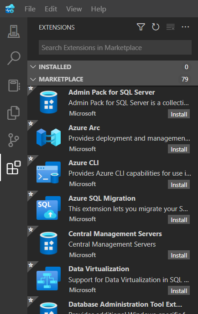Select the Azure Arc extension title
The width and height of the screenshot is (198, 314).
click(x=84, y=128)
